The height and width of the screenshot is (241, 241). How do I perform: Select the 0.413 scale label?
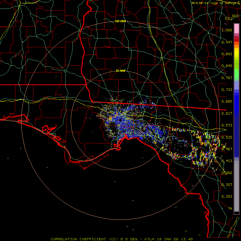pos(227,161)
